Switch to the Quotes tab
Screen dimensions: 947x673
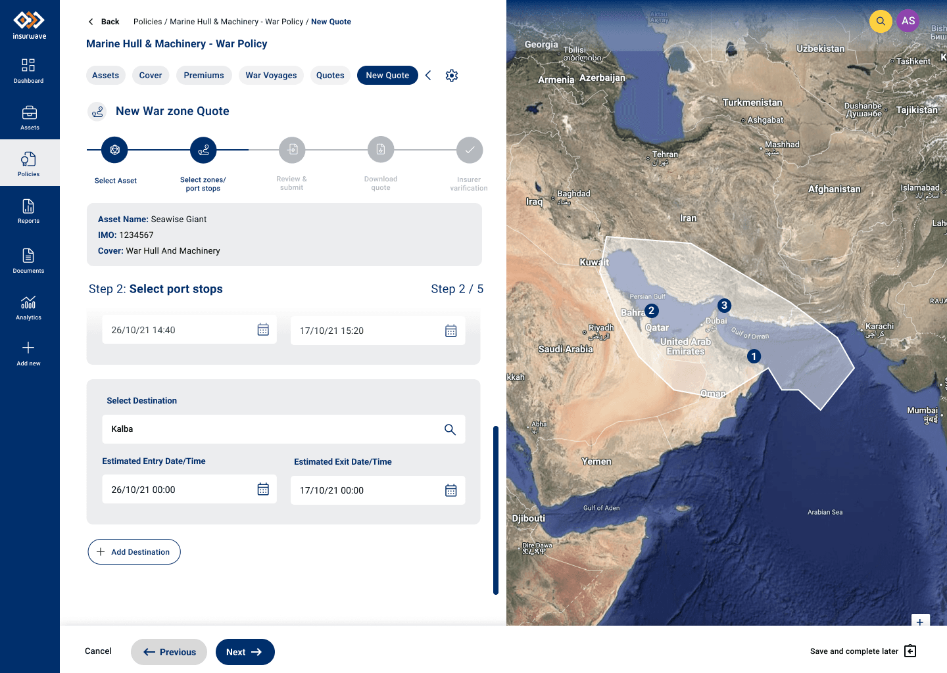[330, 76]
